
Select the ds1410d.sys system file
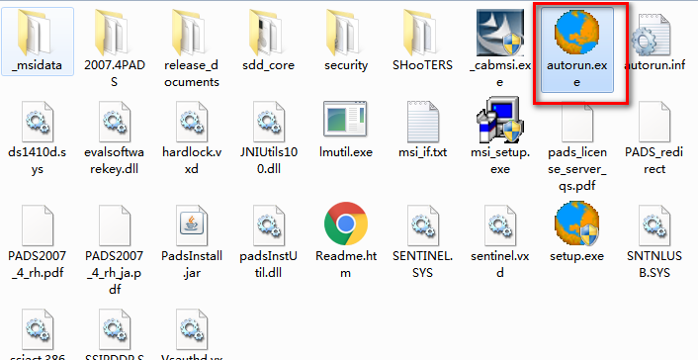[38, 138]
